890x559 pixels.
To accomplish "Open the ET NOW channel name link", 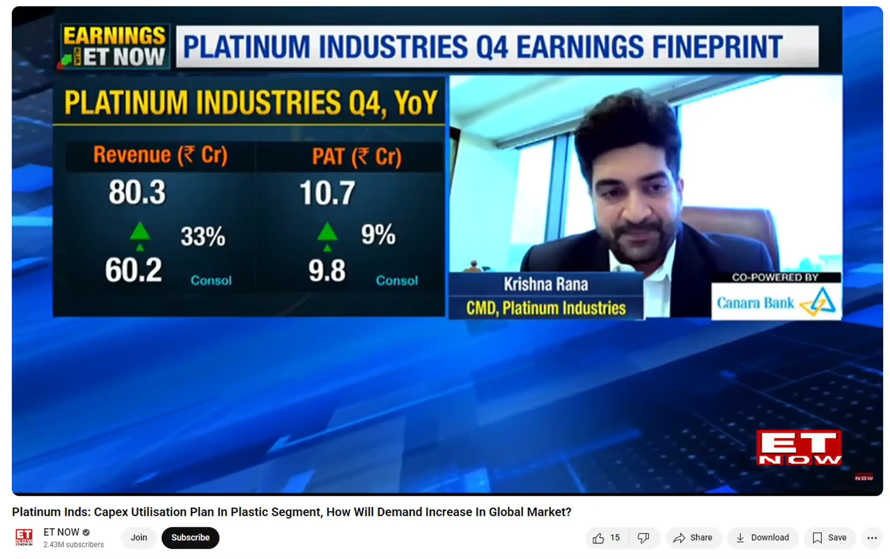I will (x=61, y=532).
